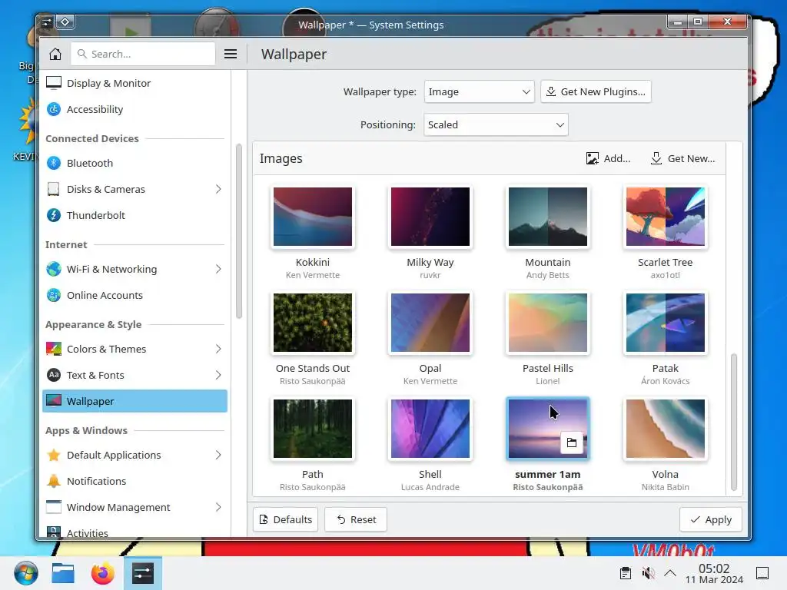The width and height of the screenshot is (787, 590).
Task: Click the Bluetooth icon in sidebar
Action: coord(54,163)
